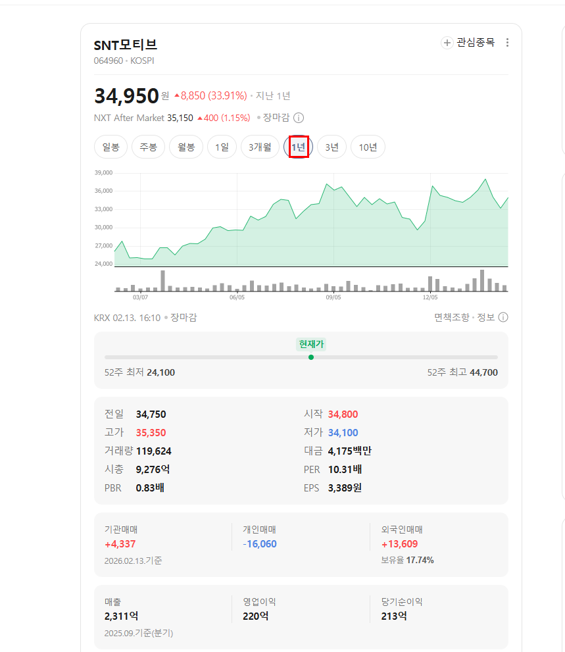The width and height of the screenshot is (565, 652).
Task: Click the 시총 9,276억 value
Action: pyautogui.click(x=153, y=470)
